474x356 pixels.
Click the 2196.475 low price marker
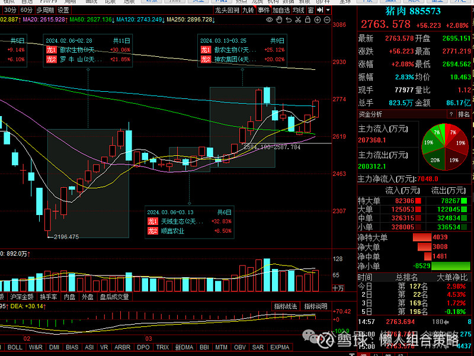tap(66, 237)
